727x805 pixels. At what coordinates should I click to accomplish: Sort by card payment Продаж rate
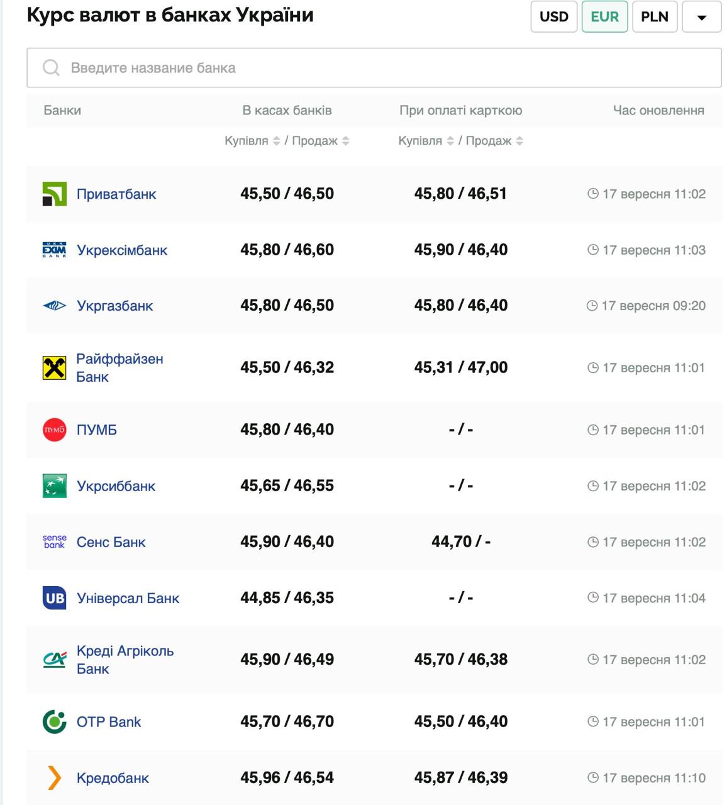coord(519,141)
